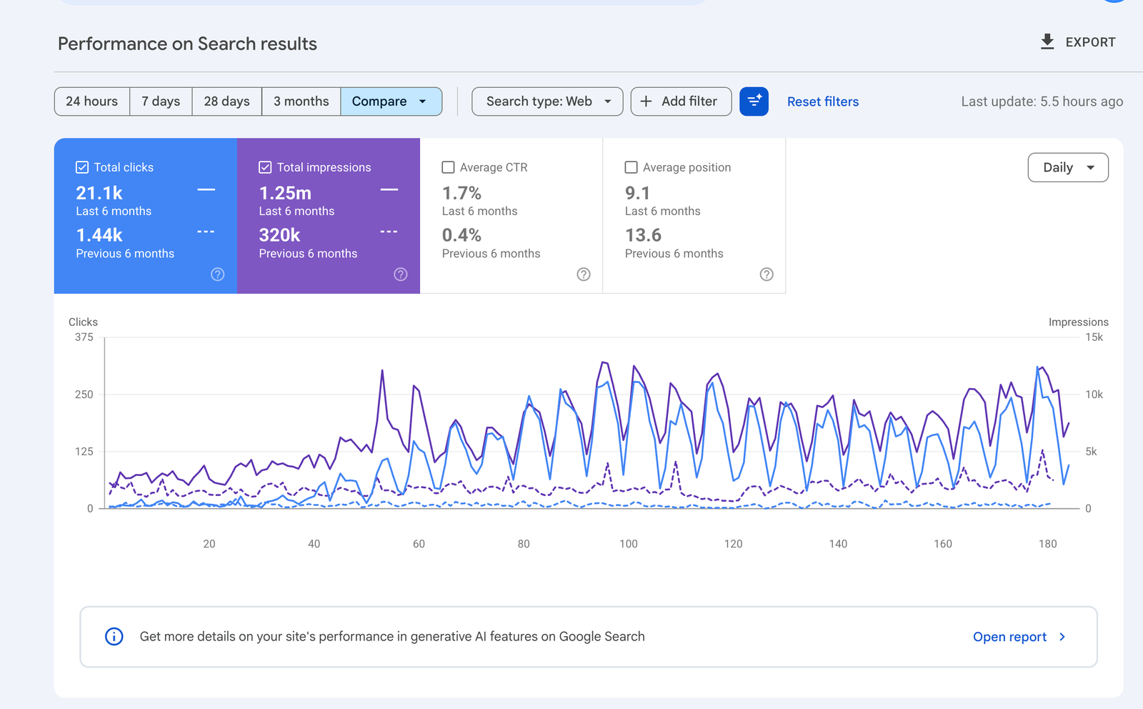Click the Impressions axis label

[x=1078, y=322]
